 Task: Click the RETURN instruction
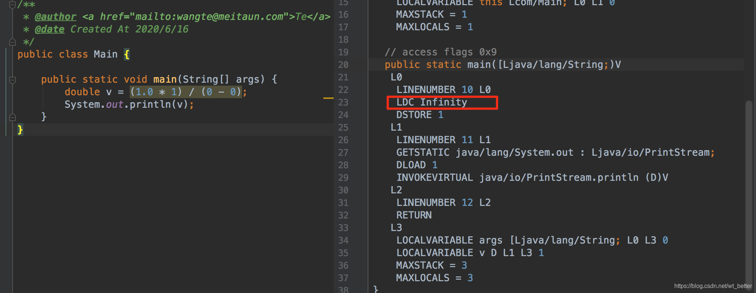coord(414,215)
